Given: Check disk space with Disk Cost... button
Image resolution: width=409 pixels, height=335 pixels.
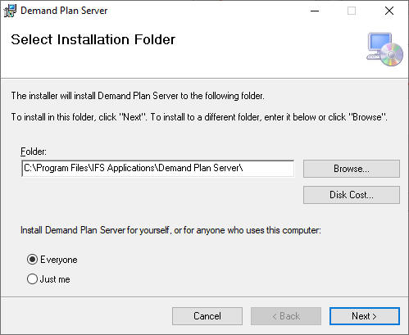Looking at the screenshot, I should 352,195.
